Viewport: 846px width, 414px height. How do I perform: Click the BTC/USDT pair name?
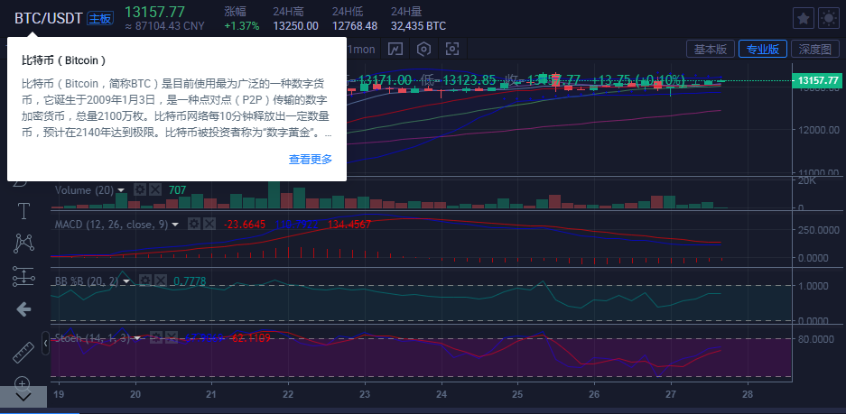coord(48,19)
